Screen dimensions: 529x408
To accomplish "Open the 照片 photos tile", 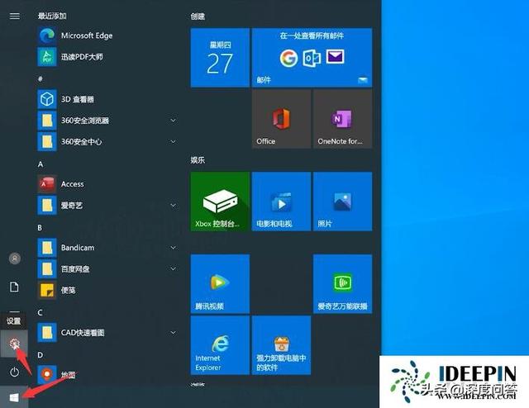I will click(x=343, y=202).
